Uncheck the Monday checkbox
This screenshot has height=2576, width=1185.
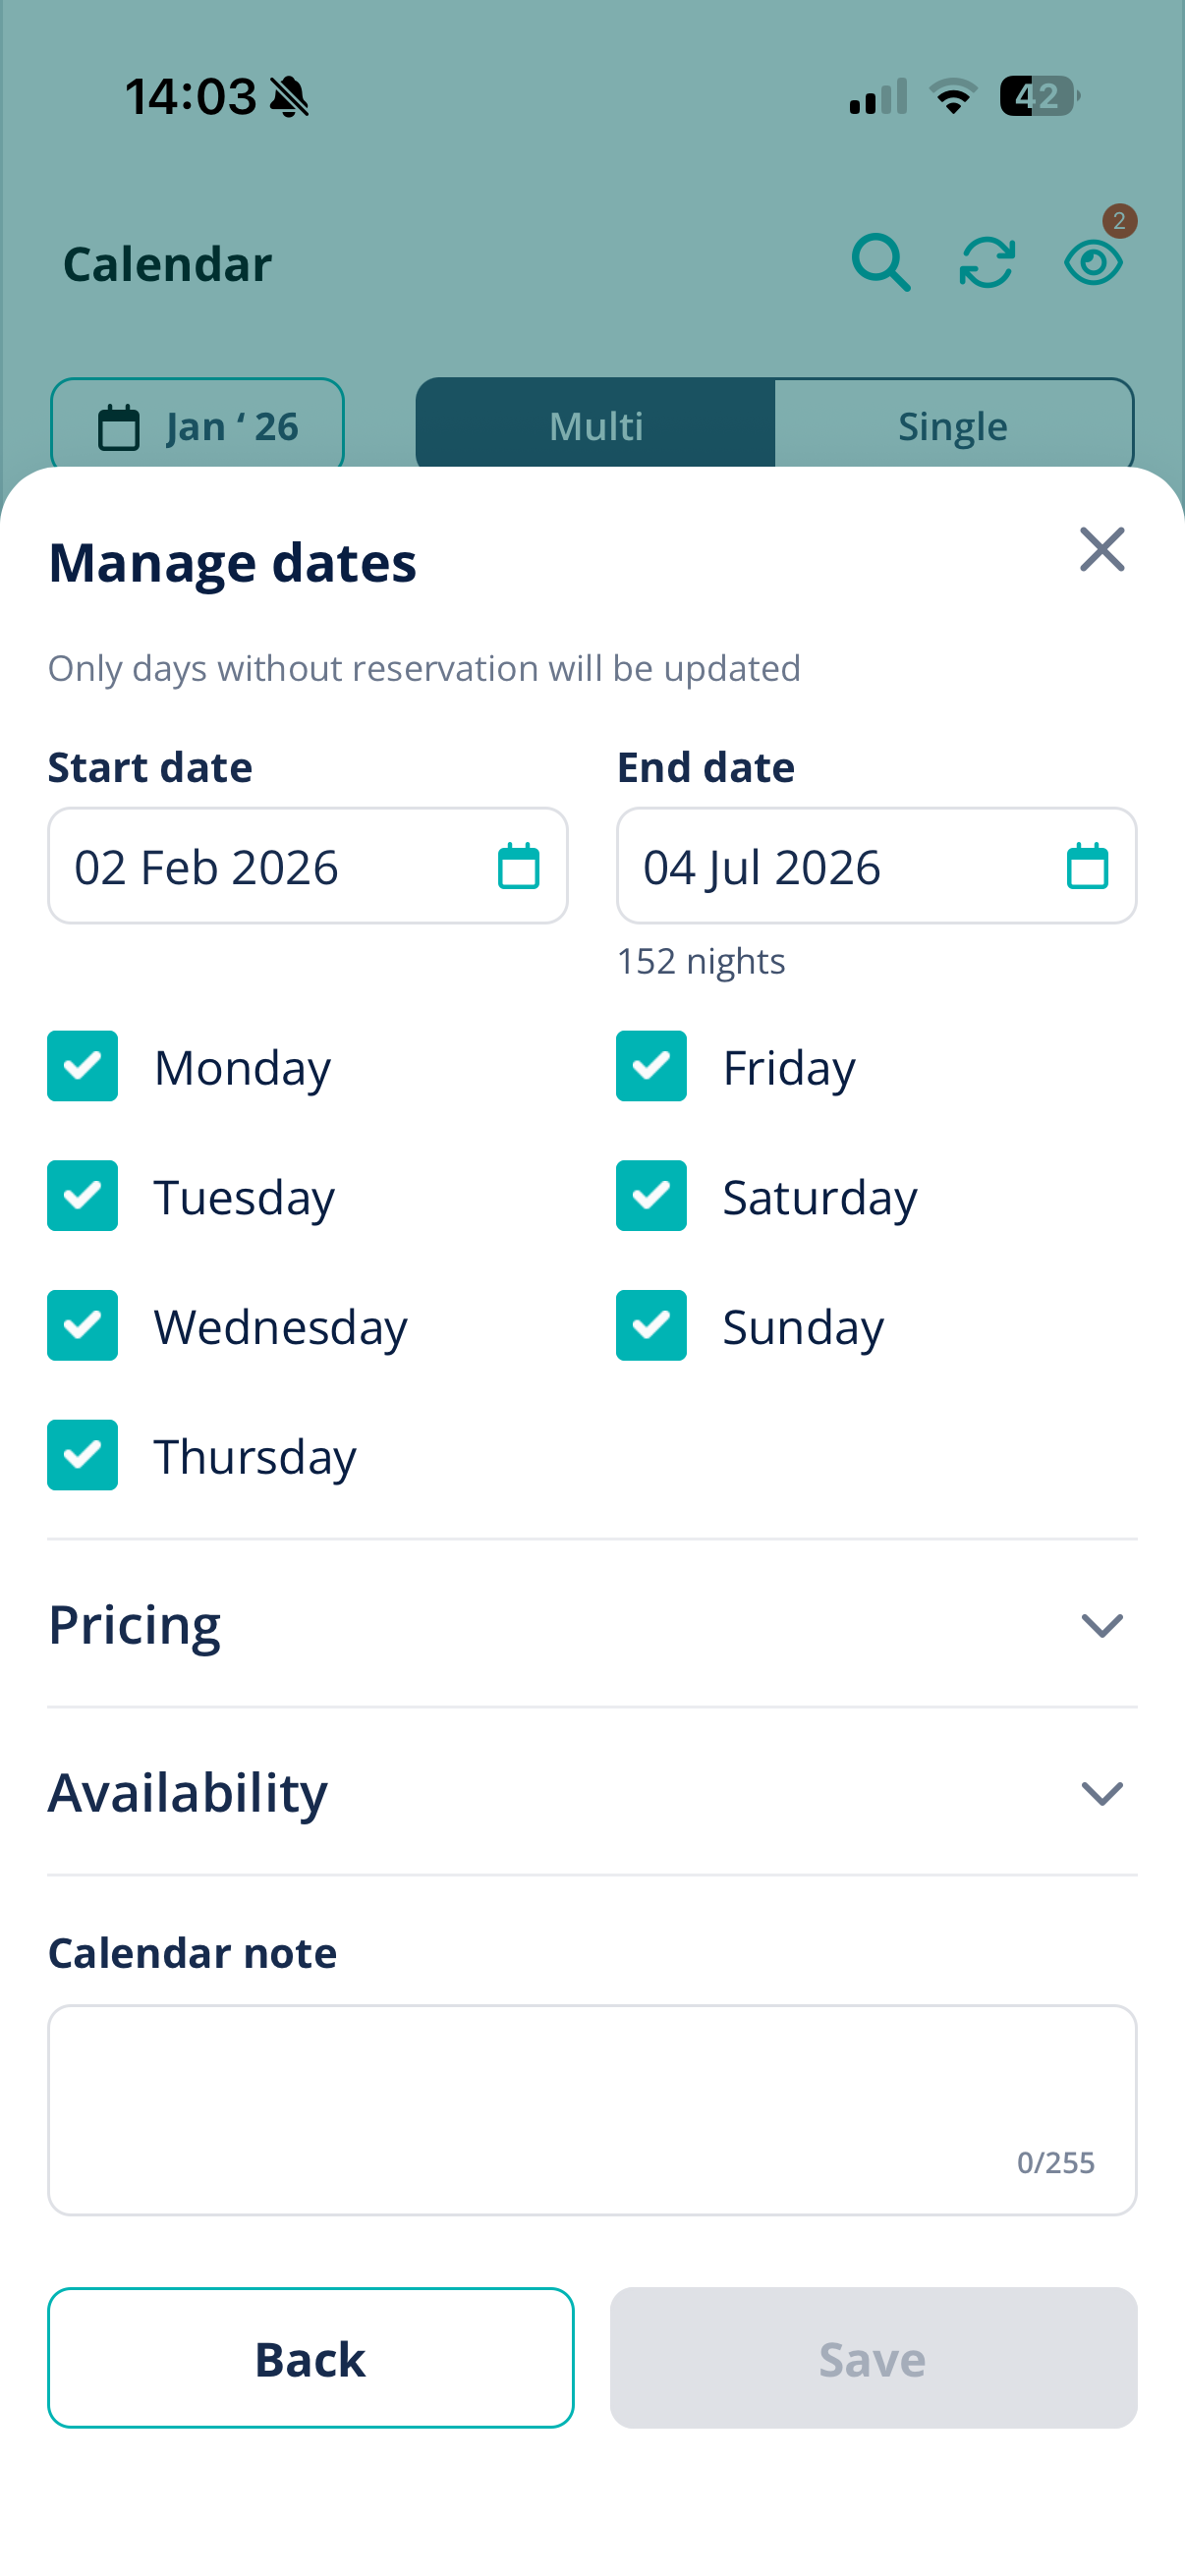(x=82, y=1066)
